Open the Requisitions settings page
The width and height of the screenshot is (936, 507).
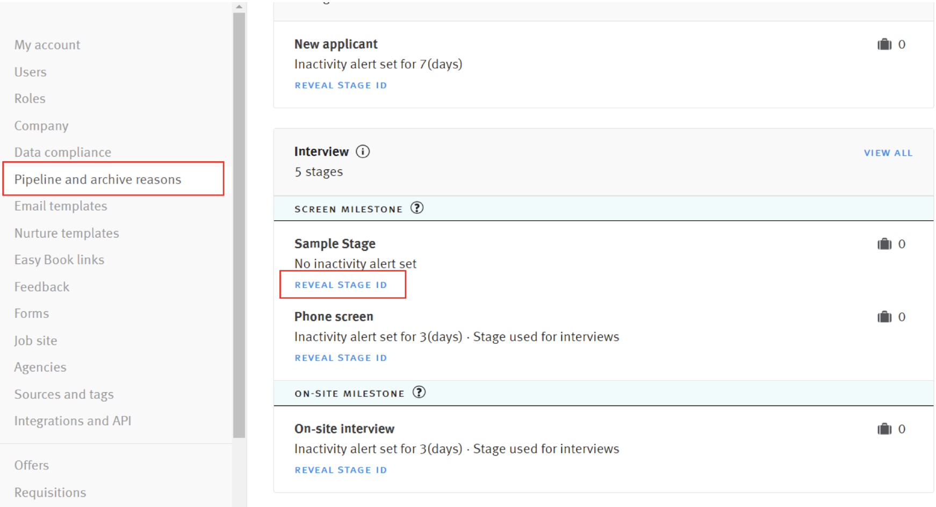pyautogui.click(x=50, y=492)
